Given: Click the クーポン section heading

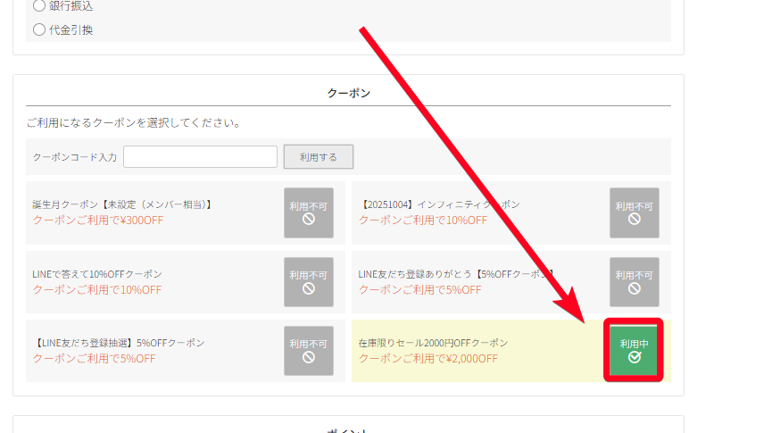Looking at the screenshot, I should click(x=348, y=93).
